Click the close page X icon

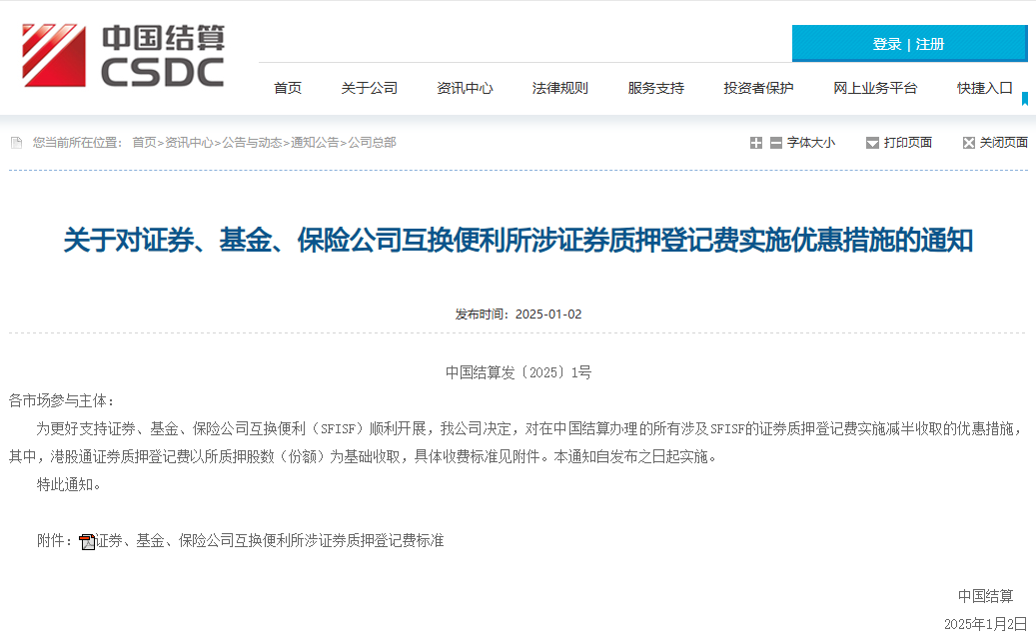click(968, 143)
